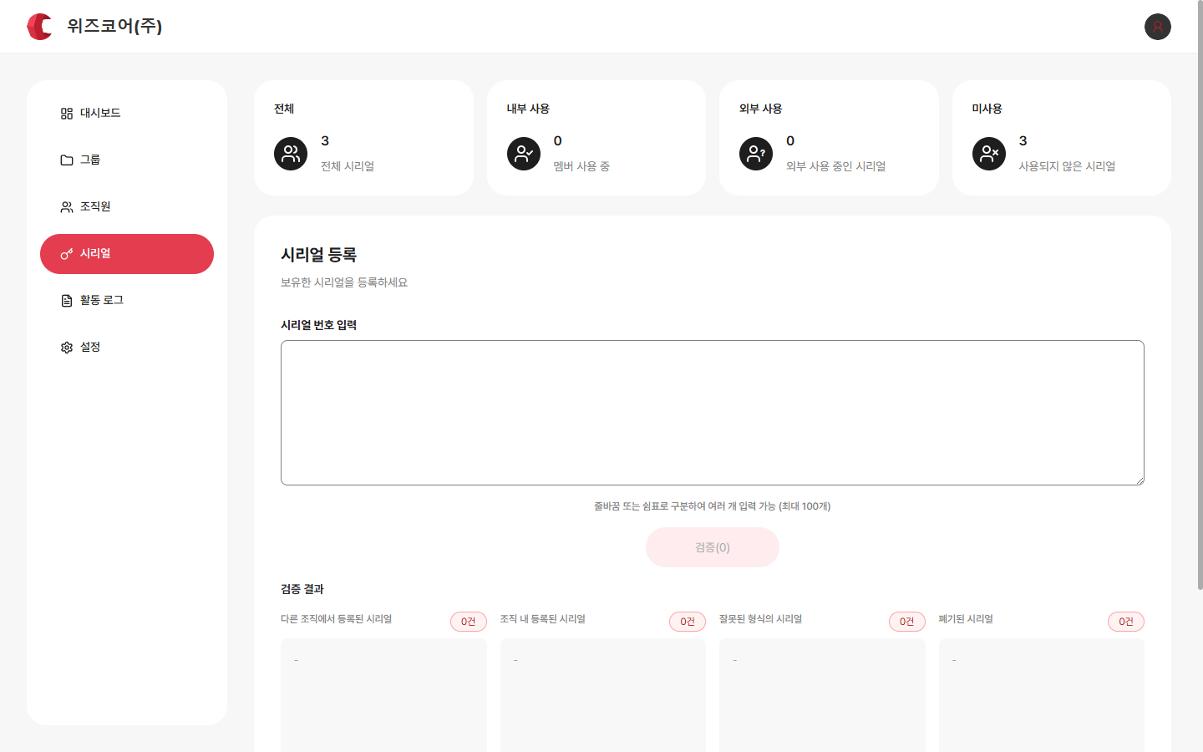This screenshot has height=752, width=1203.
Task: Click the 멤버 사용 중 label
Action: pos(581,166)
